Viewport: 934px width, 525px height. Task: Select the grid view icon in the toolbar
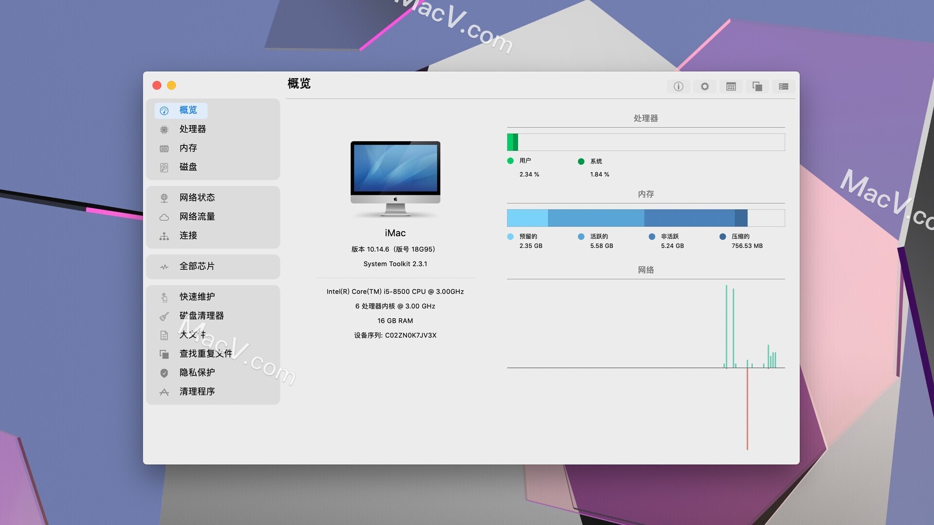click(x=731, y=86)
